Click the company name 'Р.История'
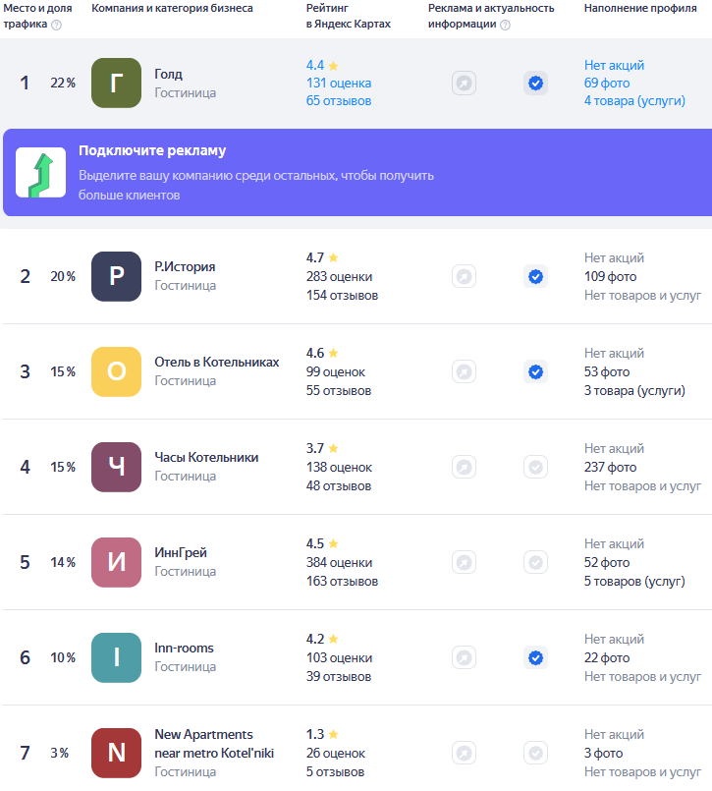The width and height of the screenshot is (712, 791). point(185,267)
